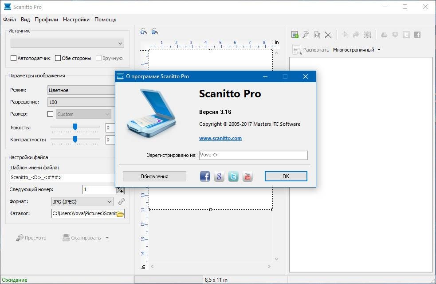
Task: Open the Режим Цветное dropdown
Action: coord(81,90)
